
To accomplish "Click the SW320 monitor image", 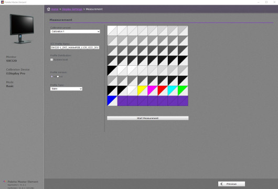I will click(22, 29).
